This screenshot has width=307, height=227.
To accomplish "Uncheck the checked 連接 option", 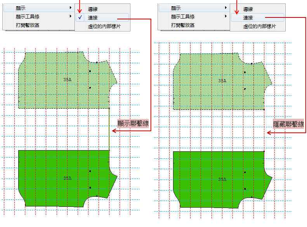I will click(x=92, y=17).
